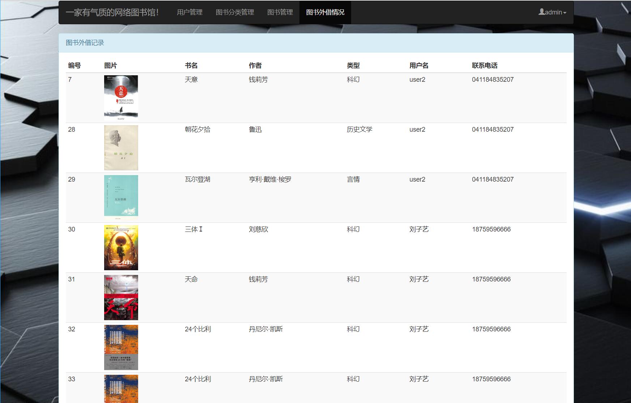631x403 pixels.
Task: Select the record number 30 cell
Action: coord(72,229)
